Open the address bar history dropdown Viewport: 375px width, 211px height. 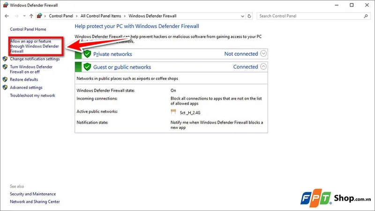click(x=242, y=16)
